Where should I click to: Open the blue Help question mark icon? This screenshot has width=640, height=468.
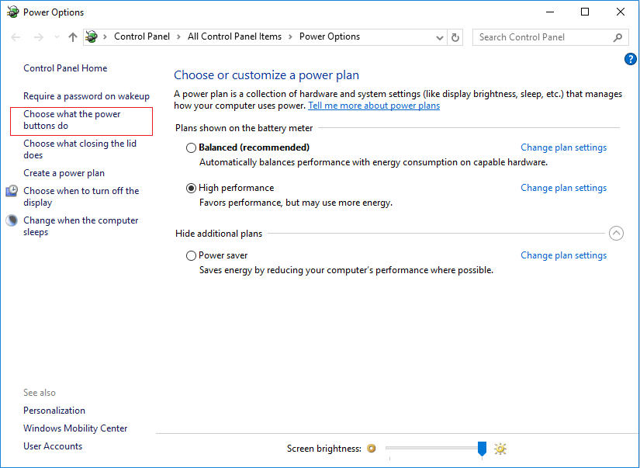pyautogui.click(x=630, y=59)
